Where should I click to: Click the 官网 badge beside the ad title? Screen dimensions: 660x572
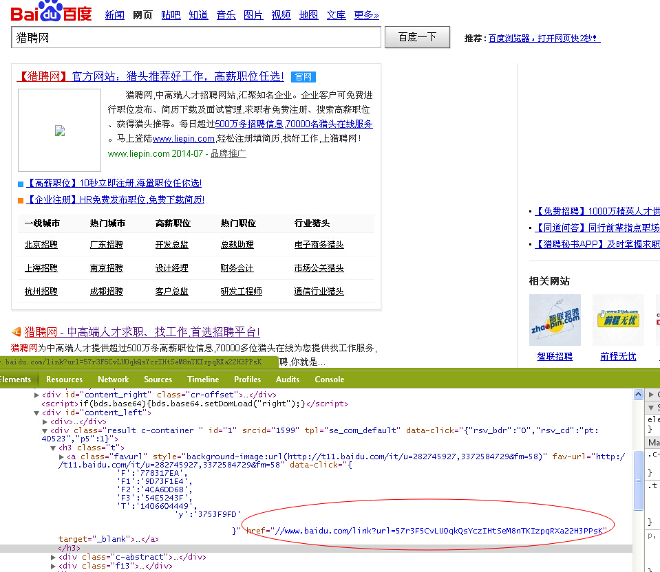(303, 77)
